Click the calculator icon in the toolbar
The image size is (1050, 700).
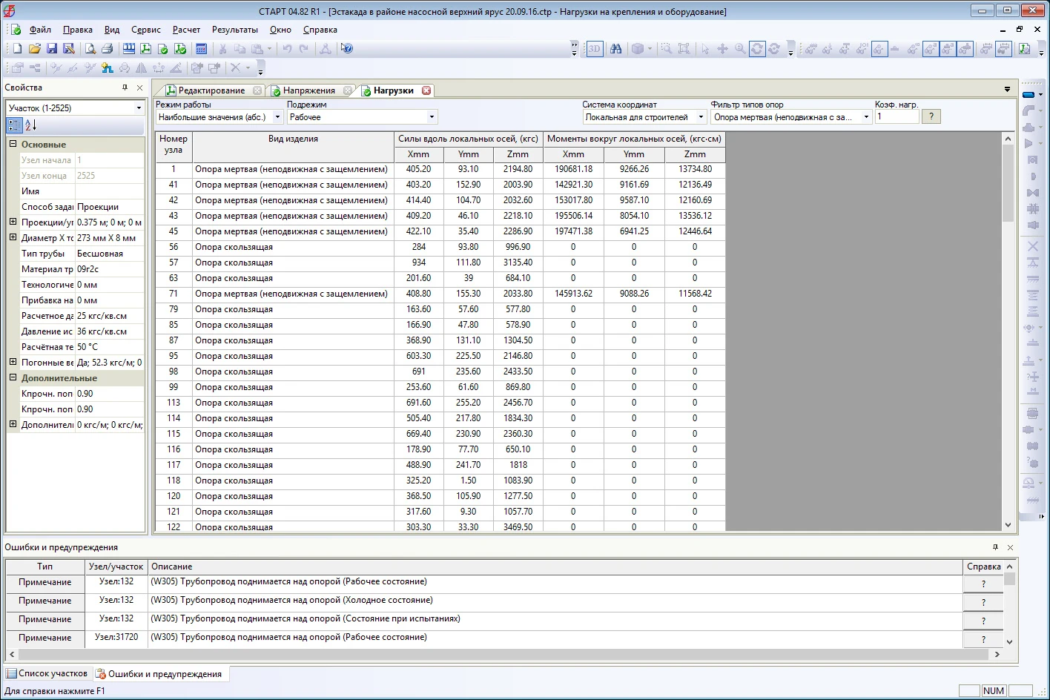[201, 49]
